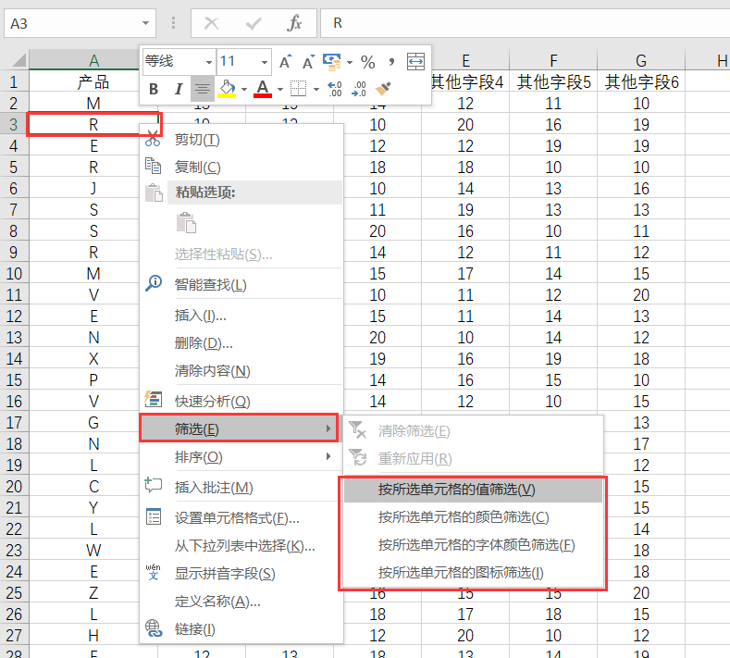Click the phonetic field wén icon
Screen dimensions: 730x658
click(x=154, y=572)
